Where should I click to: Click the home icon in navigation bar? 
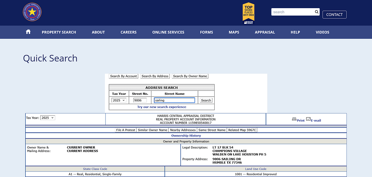point(28,32)
